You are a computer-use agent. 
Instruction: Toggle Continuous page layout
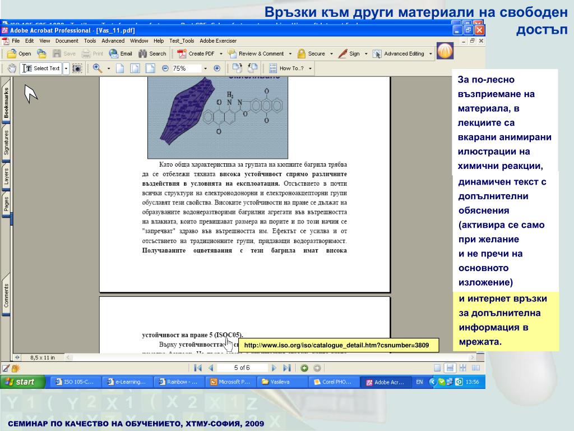click(450, 368)
